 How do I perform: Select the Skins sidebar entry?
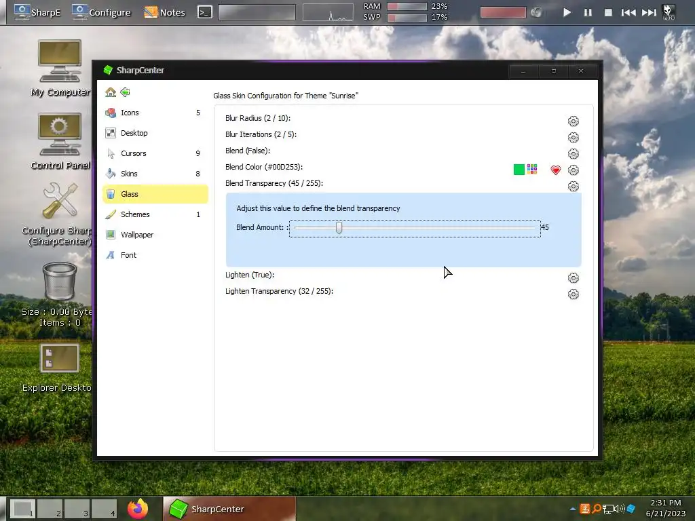[155, 174]
